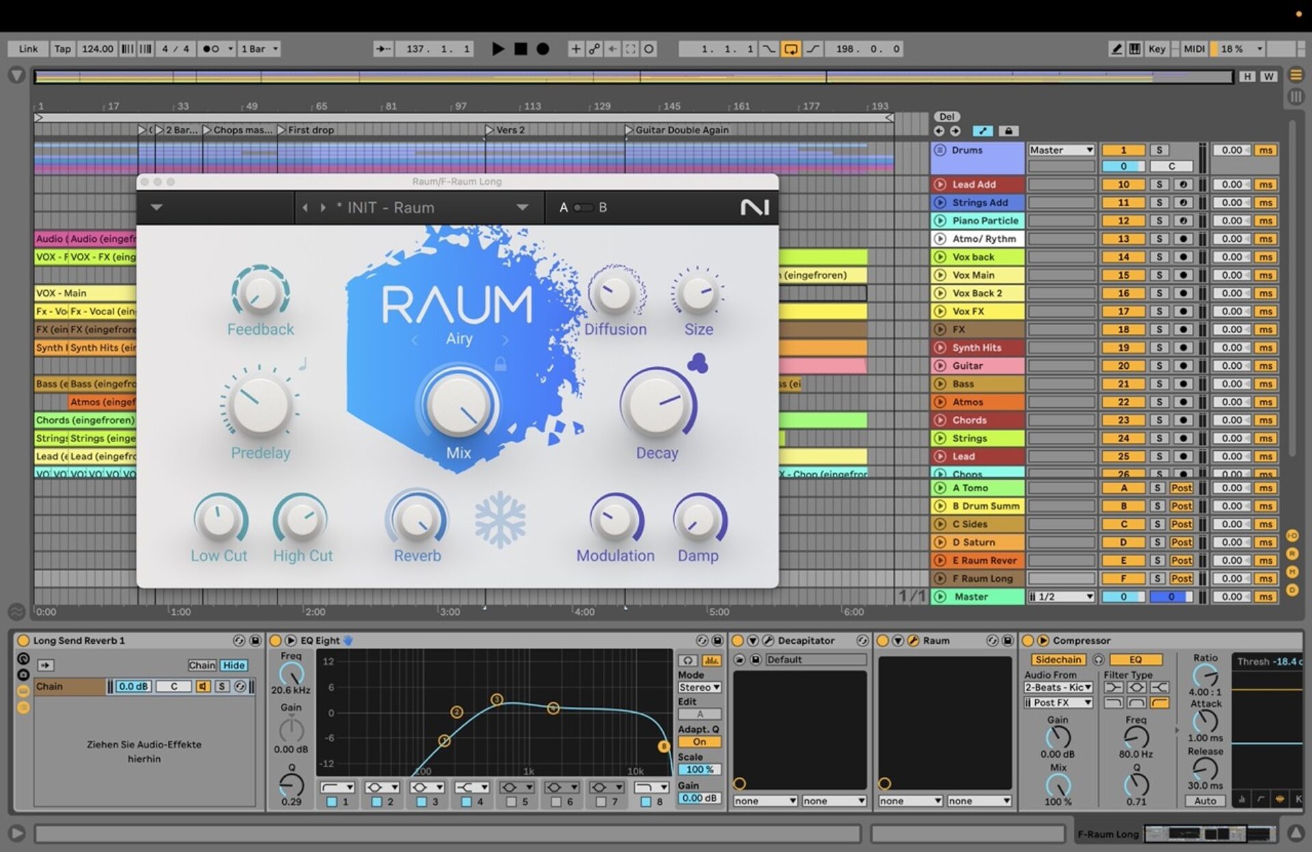Open the Post FX tapping point dropdown
1312x852 pixels.
tap(1058, 702)
